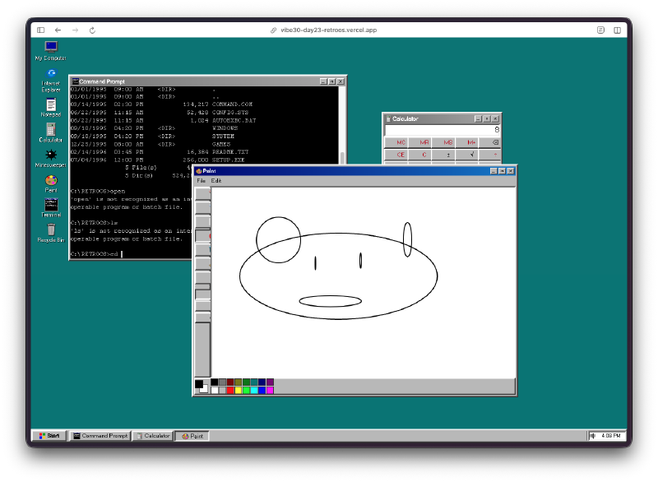
Task: Open the Edit menu in Paint
Action: click(215, 180)
